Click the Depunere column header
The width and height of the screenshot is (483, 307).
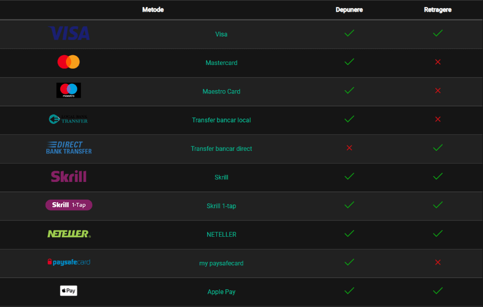(349, 10)
